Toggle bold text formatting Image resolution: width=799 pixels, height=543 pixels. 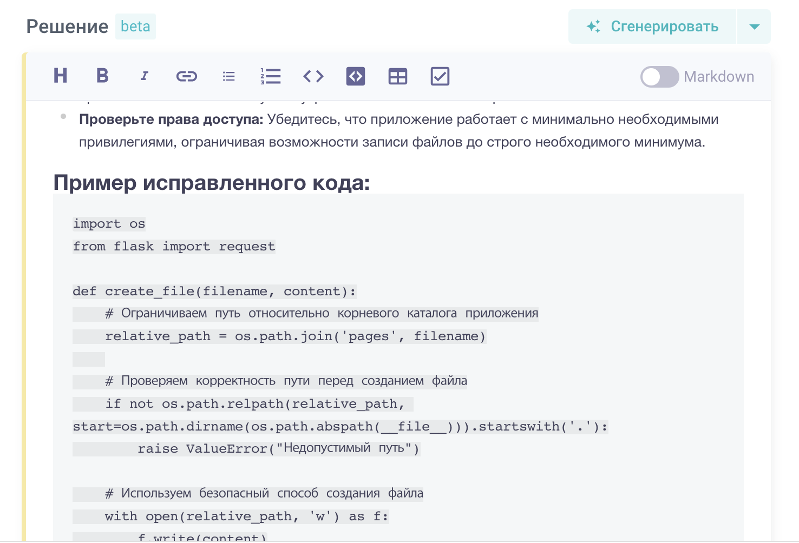pos(102,76)
